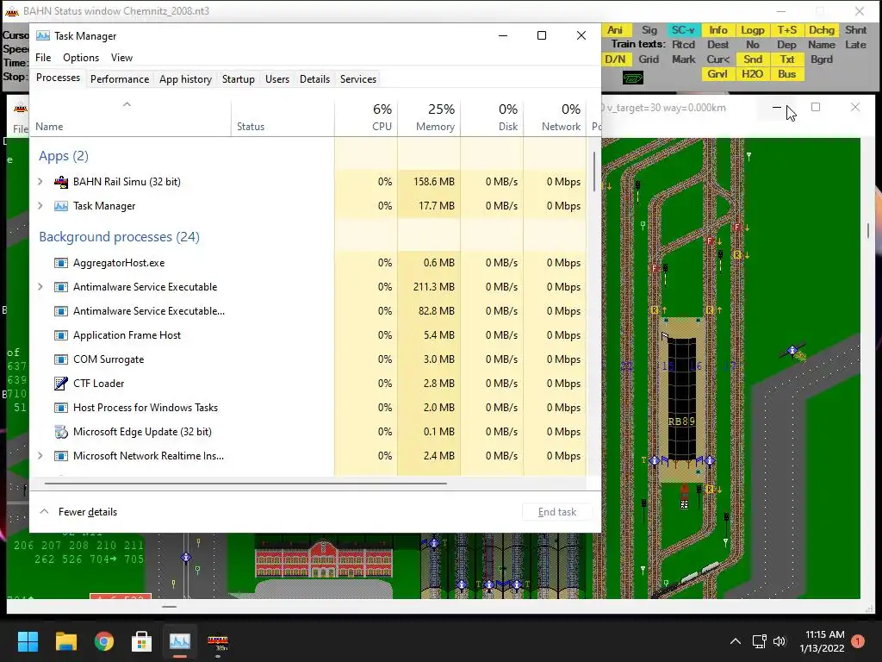Switch to the Users tab
The height and width of the screenshot is (662, 882).
[x=277, y=79]
